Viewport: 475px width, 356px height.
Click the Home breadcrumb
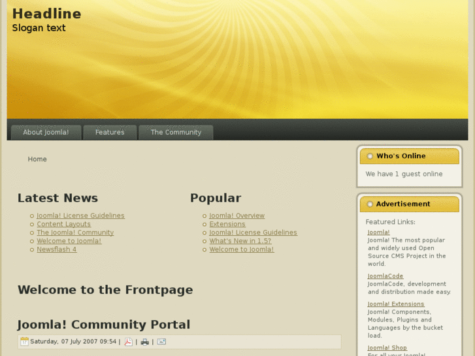37,159
